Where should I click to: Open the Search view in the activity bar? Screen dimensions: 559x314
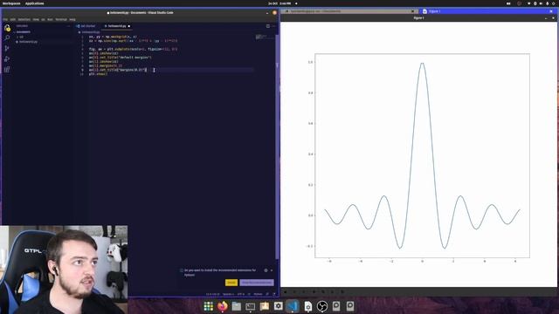pyautogui.click(x=7, y=38)
